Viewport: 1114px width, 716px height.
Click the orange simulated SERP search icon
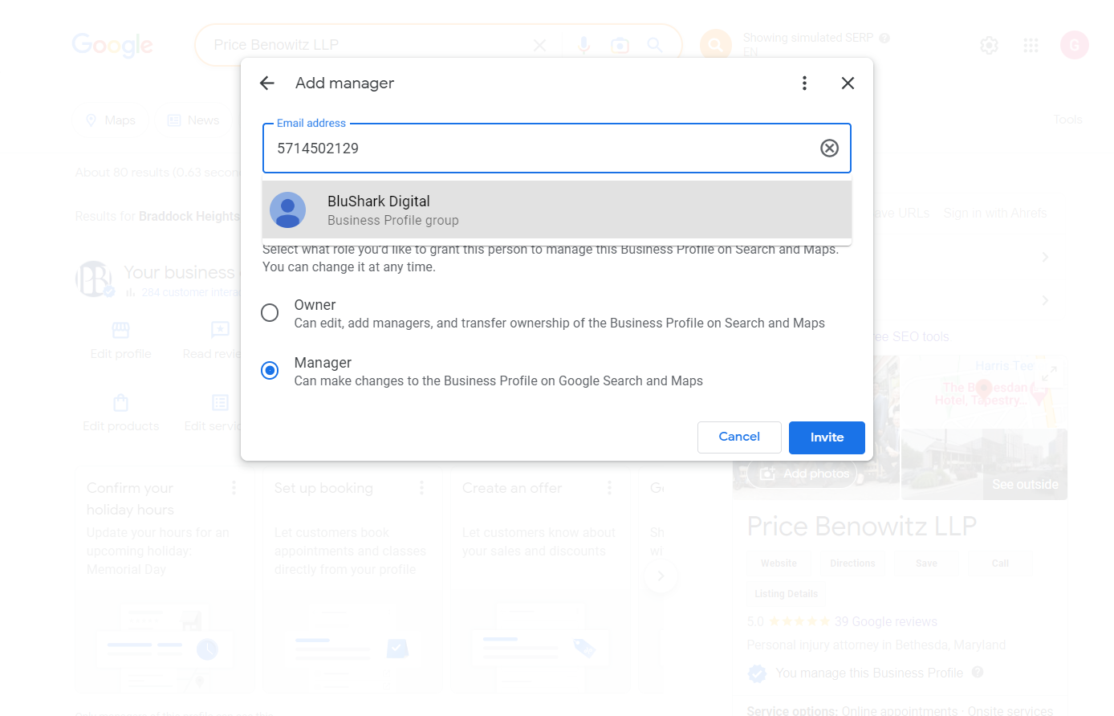click(x=715, y=45)
